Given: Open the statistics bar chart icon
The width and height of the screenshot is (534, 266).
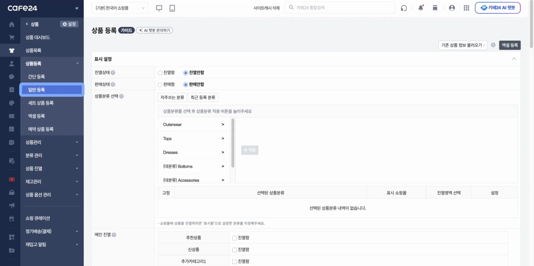Looking at the screenshot, I should click(x=11, y=129).
